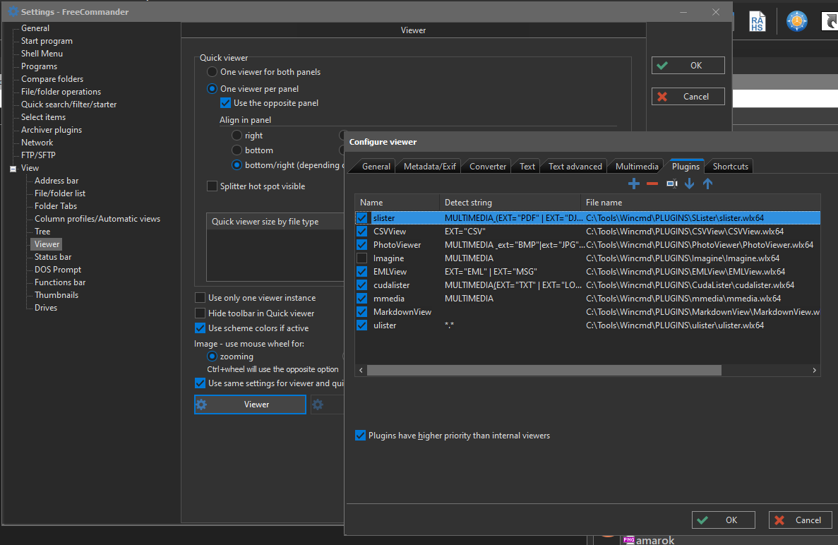The height and width of the screenshot is (545, 838).
Task: Click the plugins list horizontal scrollbar thumb
Action: (x=544, y=371)
